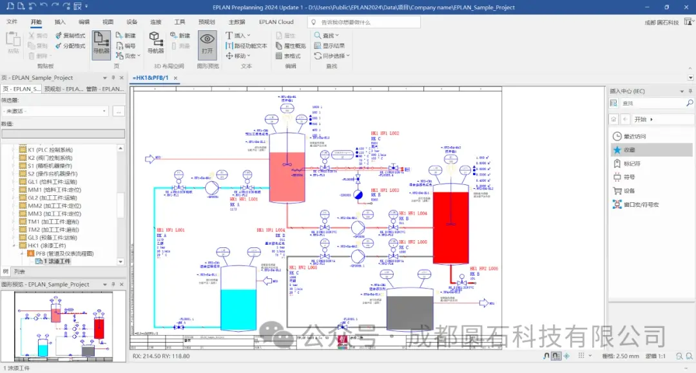This screenshot has width=696, height=373.
Task: Click the 插入中心 search magnifier icon
Action: 690,103
